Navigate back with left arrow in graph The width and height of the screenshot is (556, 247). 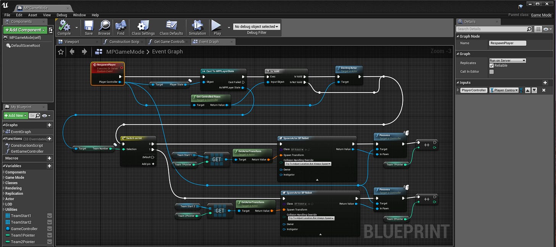pyautogui.click(x=72, y=51)
